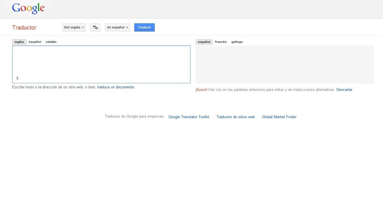Click inside the source text input box
Viewport: 383px width, 198px height.
(x=101, y=62)
